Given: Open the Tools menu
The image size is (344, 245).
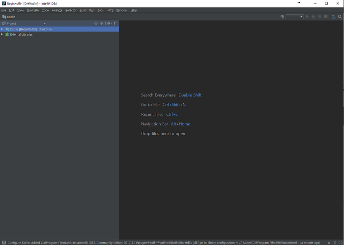Looking at the screenshot, I should pos(101,10).
